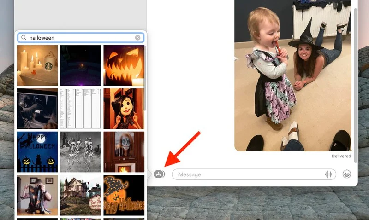Pick the pumpkin with witch hat GIF
369x220 pixels.
(124, 195)
